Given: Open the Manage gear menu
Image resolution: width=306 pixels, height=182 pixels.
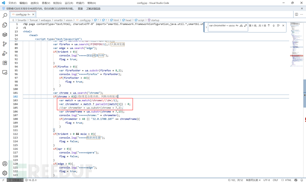Looking at the screenshot, I should (x=5, y=173).
